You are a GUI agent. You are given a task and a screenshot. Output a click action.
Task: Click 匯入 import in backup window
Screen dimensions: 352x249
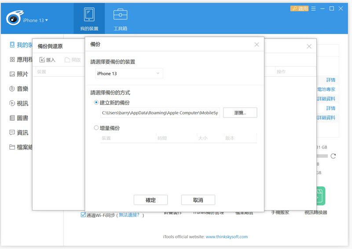tap(47, 60)
